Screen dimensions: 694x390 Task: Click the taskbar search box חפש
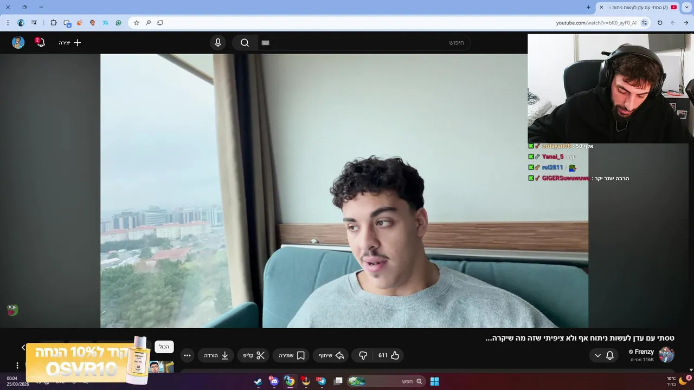pyautogui.click(x=387, y=381)
